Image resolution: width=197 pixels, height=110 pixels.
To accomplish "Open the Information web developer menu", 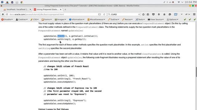I will 77,20.
